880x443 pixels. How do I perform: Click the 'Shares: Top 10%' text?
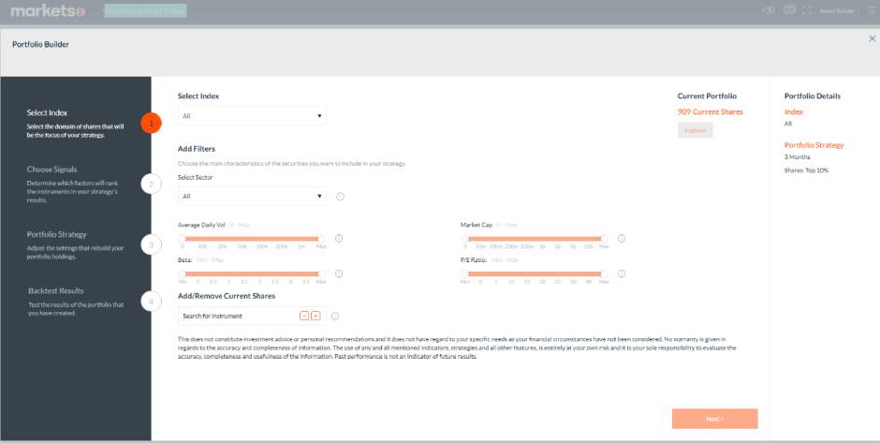[806, 170]
